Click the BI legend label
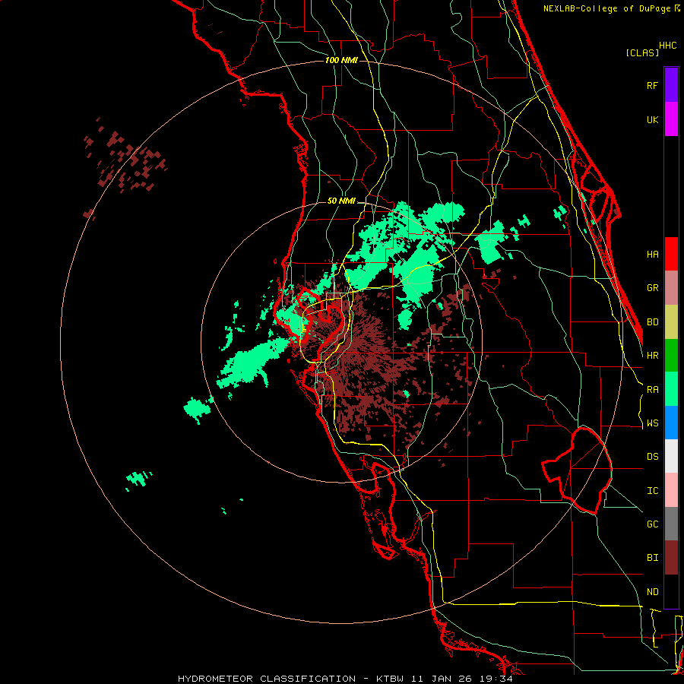This screenshot has width=684, height=684. click(652, 558)
